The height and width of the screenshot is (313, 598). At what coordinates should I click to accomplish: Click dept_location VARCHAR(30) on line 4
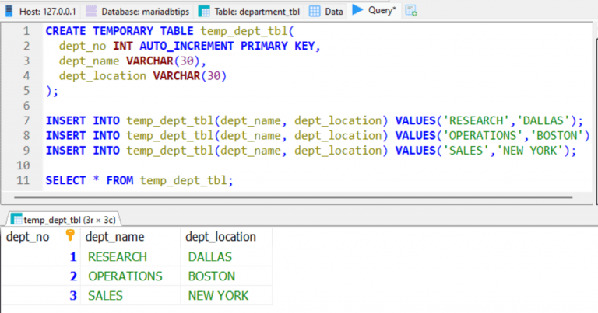coord(142,75)
